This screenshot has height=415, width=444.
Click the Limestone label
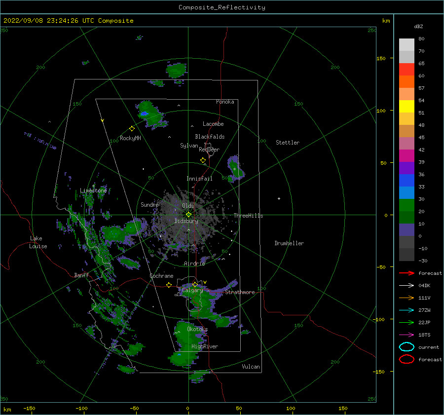(x=93, y=190)
